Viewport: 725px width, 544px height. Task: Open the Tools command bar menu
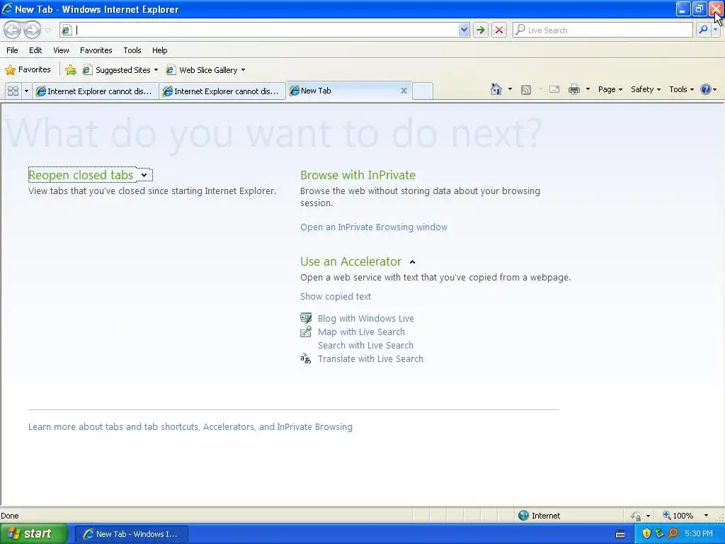(x=681, y=89)
